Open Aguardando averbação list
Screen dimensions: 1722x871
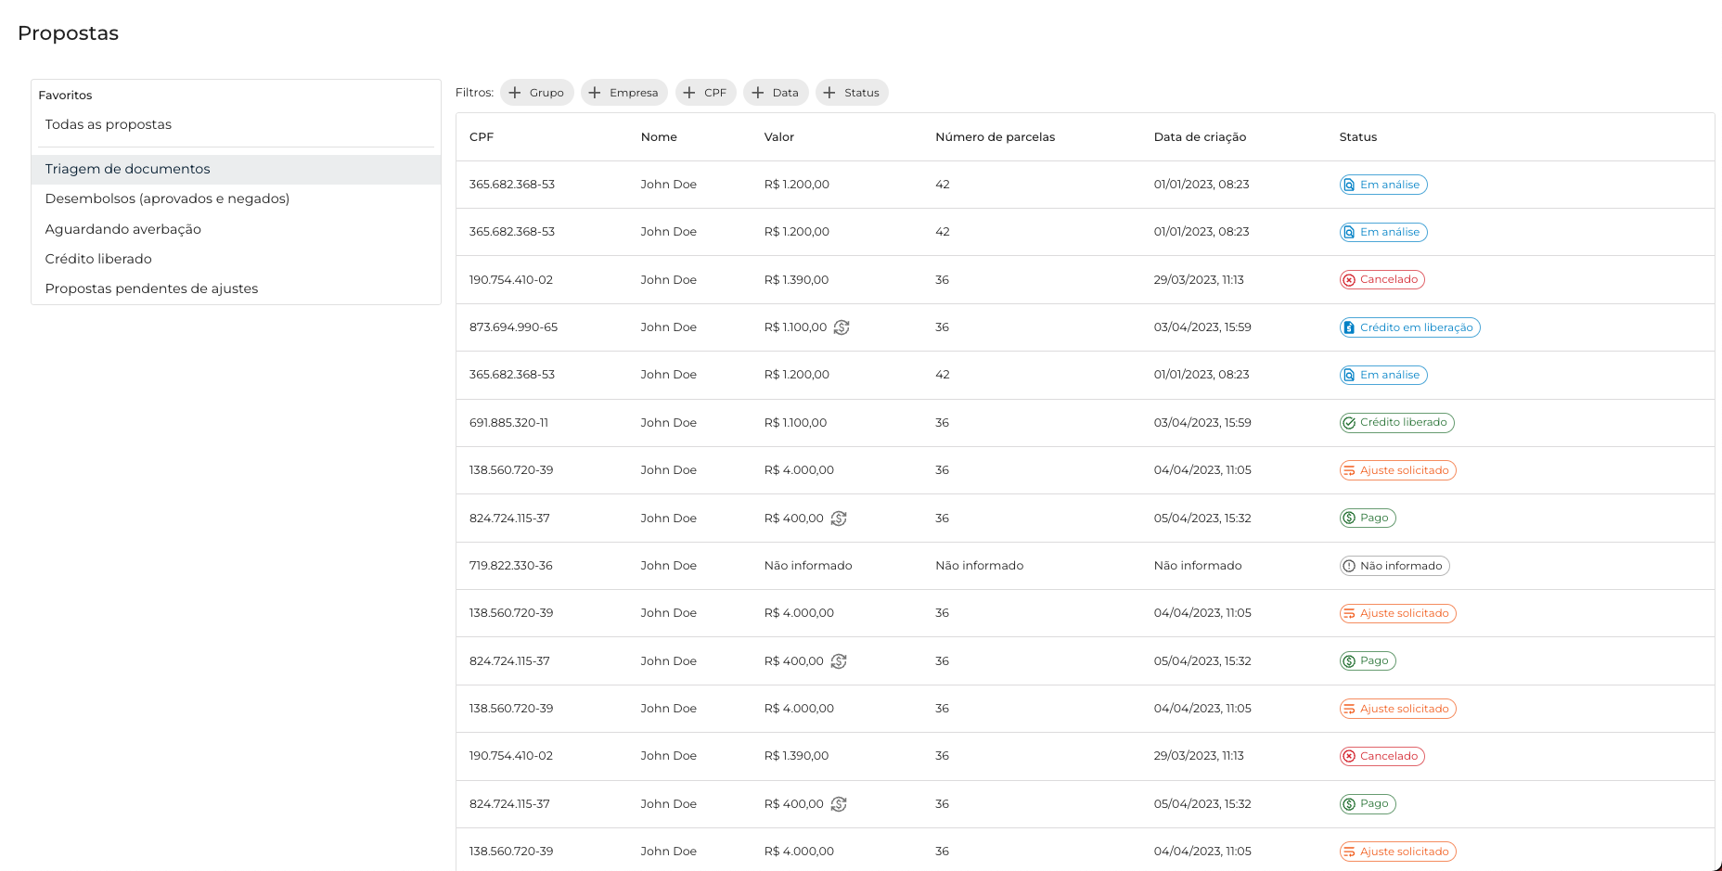click(x=123, y=229)
